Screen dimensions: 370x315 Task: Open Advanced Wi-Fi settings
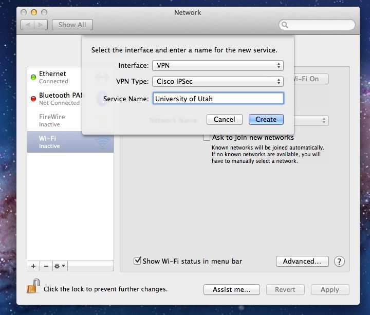click(x=302, y=261)
